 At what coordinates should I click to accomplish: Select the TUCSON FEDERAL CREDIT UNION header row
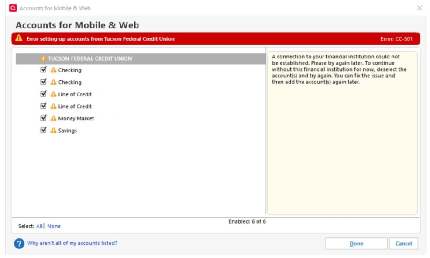click(141, 58)
